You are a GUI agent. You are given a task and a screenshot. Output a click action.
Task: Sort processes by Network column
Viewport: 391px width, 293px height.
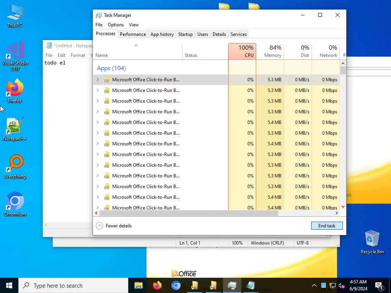tap(326, 52)
